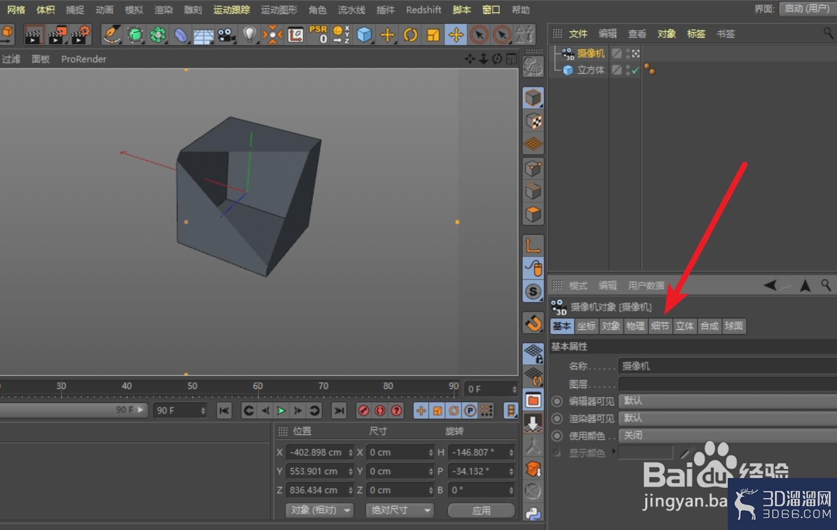Click the position X value stepper arrows

click(x=350, y=453)
